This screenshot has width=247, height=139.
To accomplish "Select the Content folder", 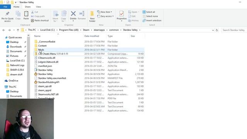I will pos(42,46).
